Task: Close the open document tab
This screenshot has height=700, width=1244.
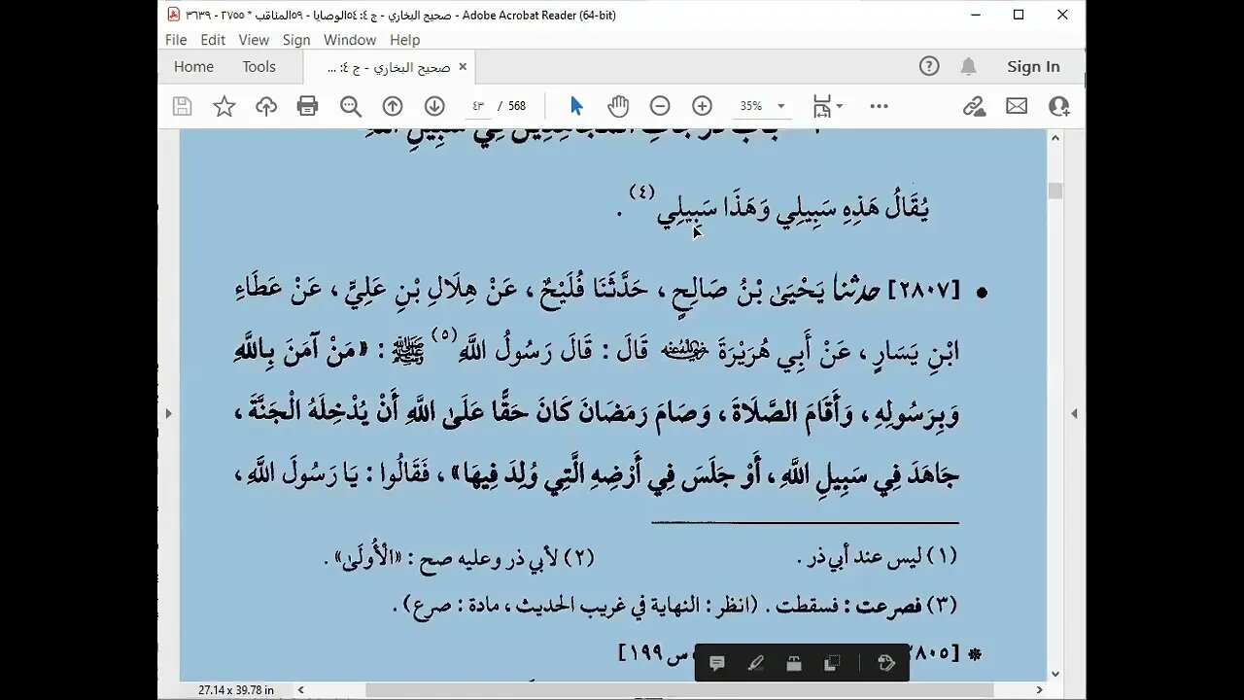Action: [463, 66]
